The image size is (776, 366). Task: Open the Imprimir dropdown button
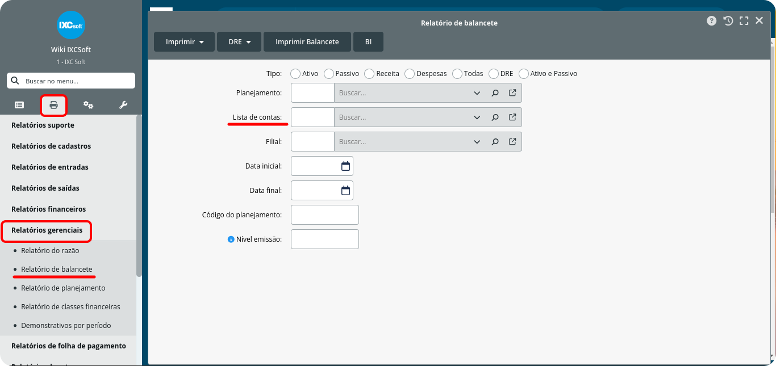click(x=184, y=42)
